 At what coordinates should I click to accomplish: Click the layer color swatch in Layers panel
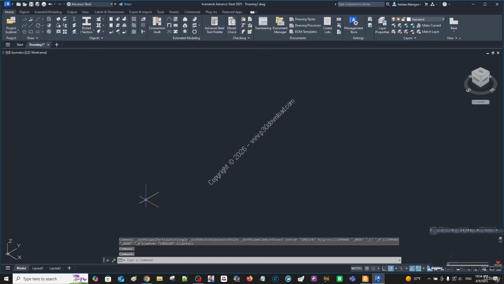tap(409, 19)
